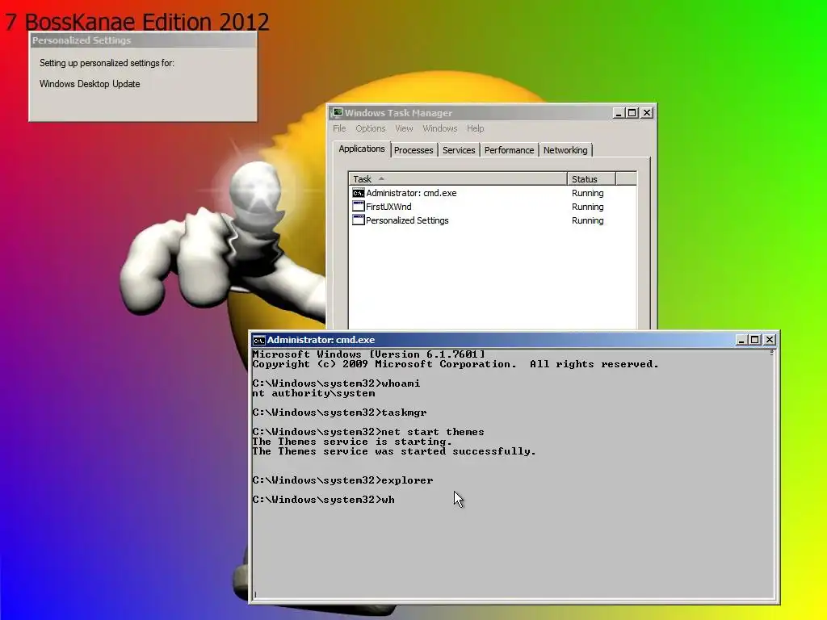This screenshot has height=620, width=827.
Task: Click the Task Manager title bar icon
Action: point(337,112)
